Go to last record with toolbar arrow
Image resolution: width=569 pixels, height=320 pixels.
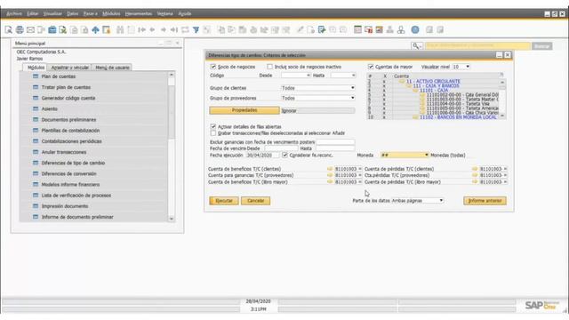(174, 29)
